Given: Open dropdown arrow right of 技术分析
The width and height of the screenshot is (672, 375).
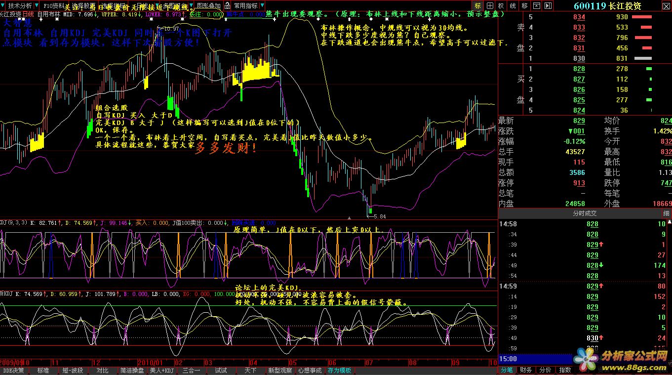Looking at the screenshot, I should [36, 5].
